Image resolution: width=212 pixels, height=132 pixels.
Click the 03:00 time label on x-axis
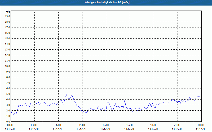34,125
